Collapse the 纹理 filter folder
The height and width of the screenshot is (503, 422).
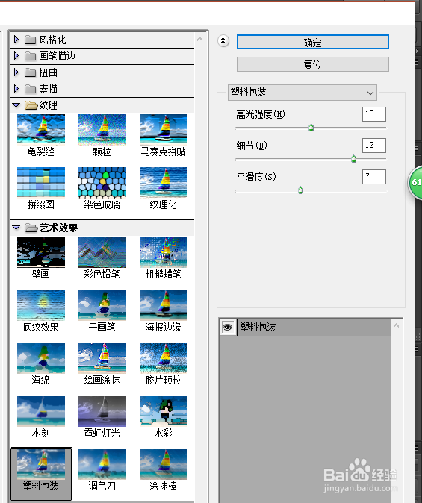click(16, 105)
